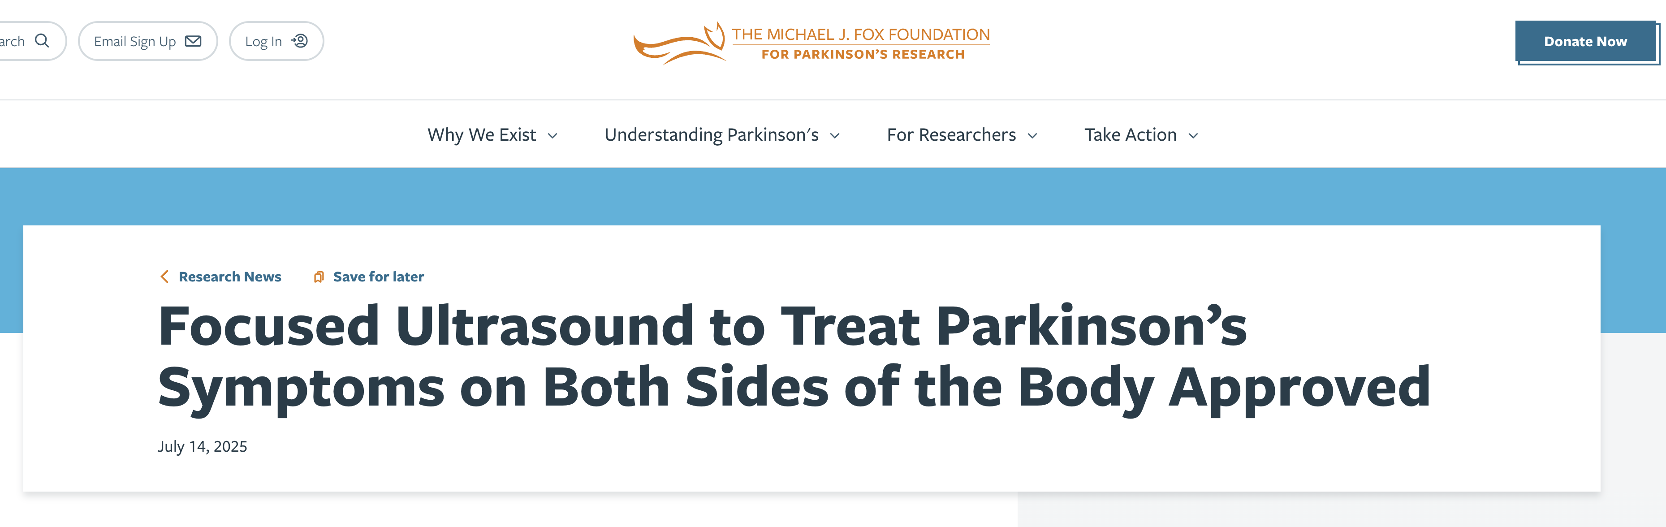Select the Save for later link
The image size is (1666, 527).
pyautogui.click(x=378, y=277)
